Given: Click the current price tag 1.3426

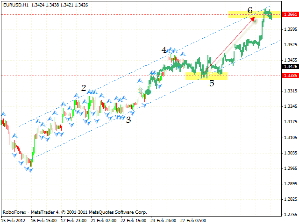Looking at the screenshot, I should click(290, 66).
